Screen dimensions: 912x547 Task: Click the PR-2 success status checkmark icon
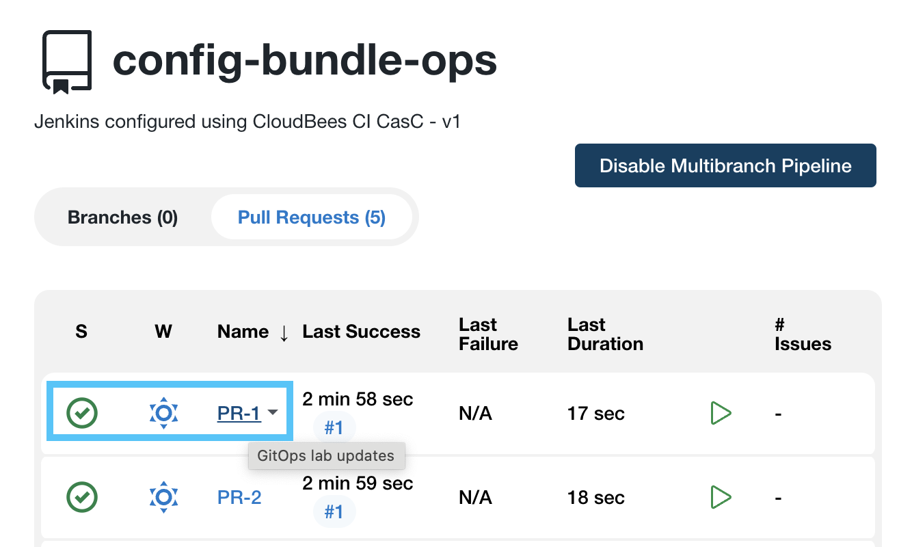pos(82,497)
